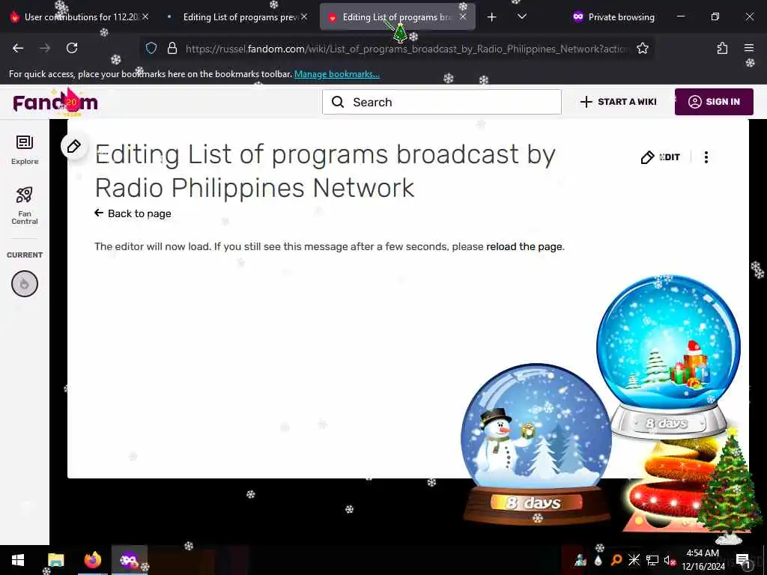The height and width of the screenshot is (575, 767).
Task: Open the tracking protection shield icon
Action: [x=151, y=48]
